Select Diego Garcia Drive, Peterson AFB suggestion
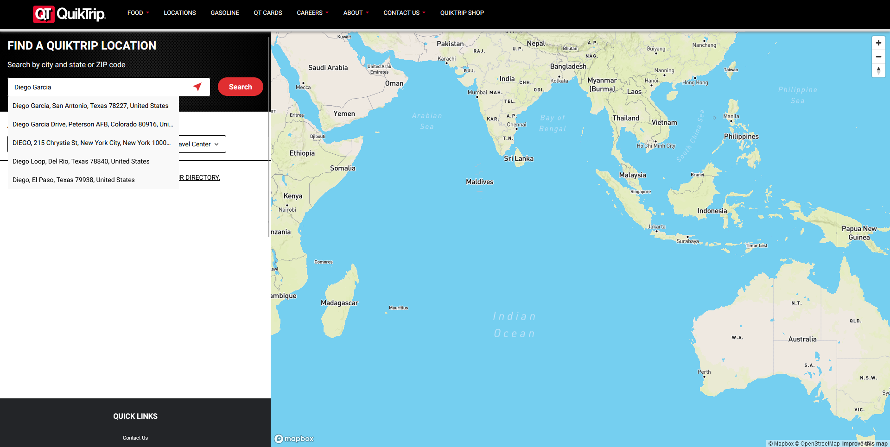 (x=93, y=124)
